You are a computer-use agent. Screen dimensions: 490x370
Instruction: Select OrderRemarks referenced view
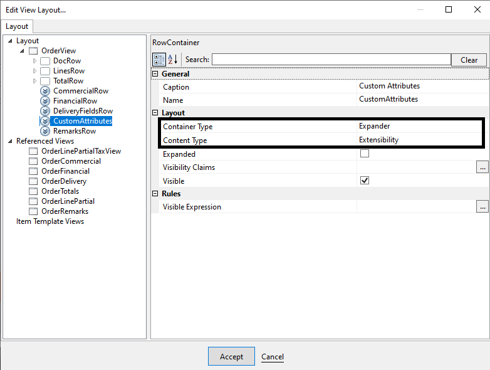point(65,211)
